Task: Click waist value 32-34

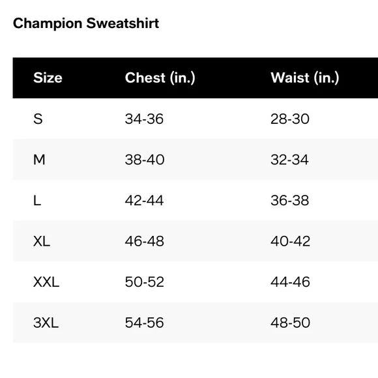Action: pyautogui.click(x=289, y=160)
